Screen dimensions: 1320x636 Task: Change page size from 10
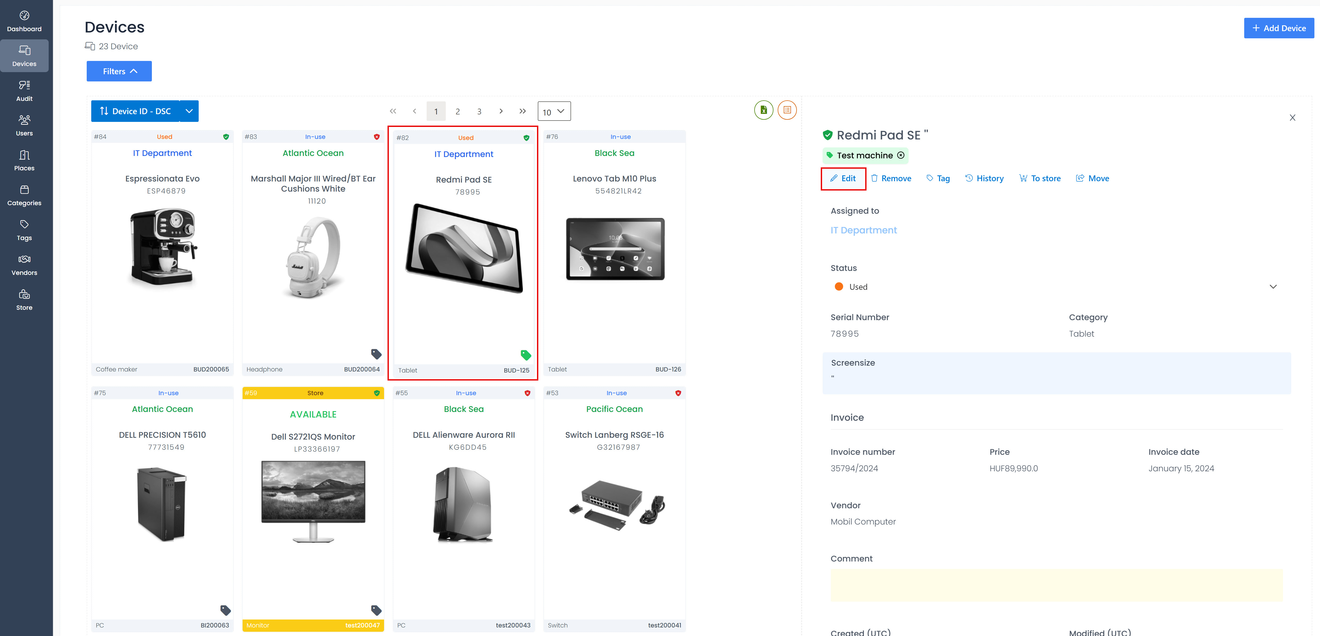tap(554, 111)
